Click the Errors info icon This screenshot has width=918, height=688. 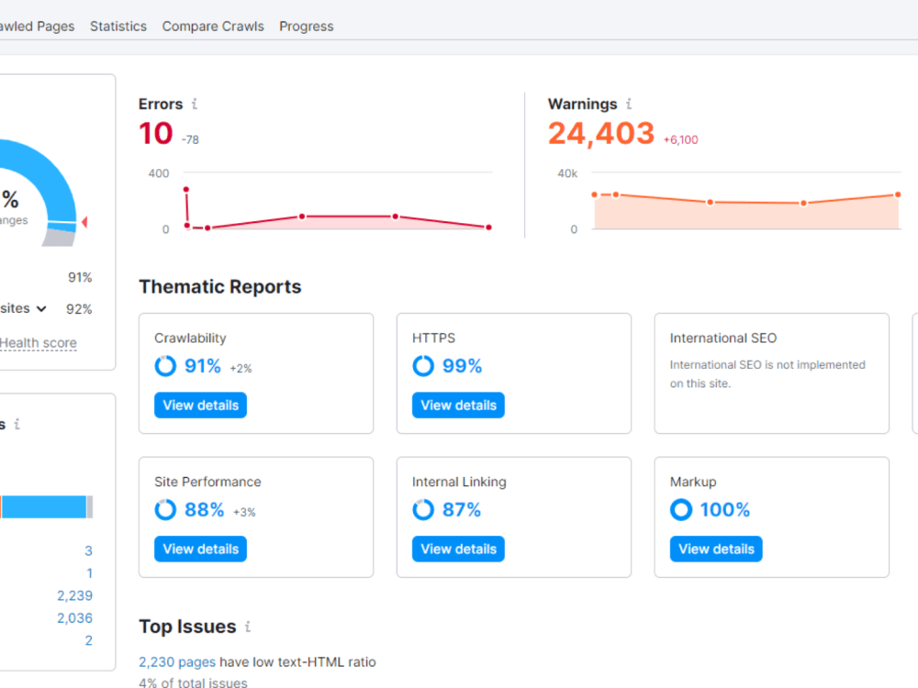coord(195,104)
